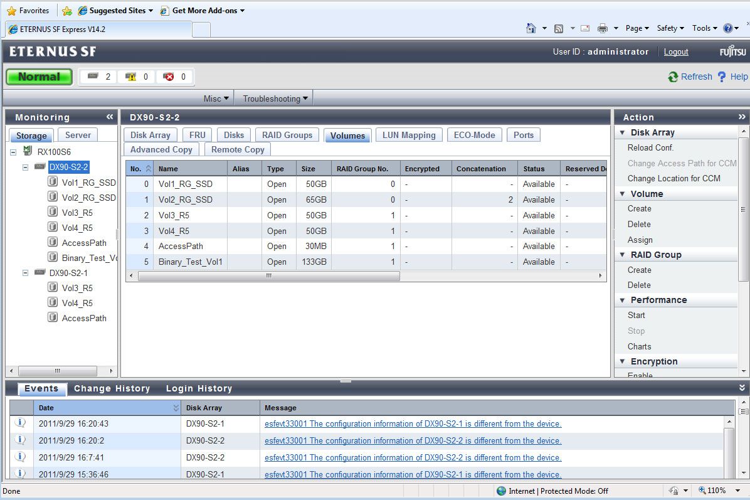Open the LUN Mapping tab
Image resolution: width=750 pixels, height=500 pixels.
click(409, 135)
